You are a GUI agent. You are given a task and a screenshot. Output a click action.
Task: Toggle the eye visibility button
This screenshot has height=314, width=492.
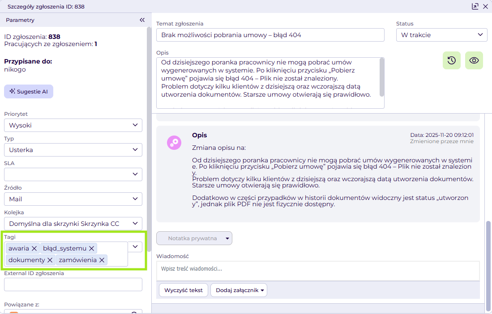point(474,60)
